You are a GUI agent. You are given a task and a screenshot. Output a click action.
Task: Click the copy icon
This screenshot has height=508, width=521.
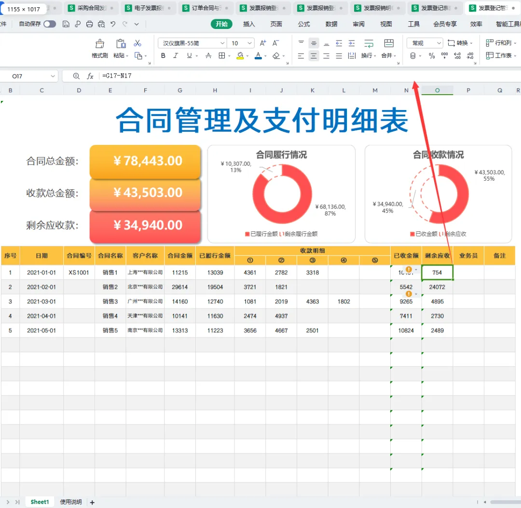138,56
